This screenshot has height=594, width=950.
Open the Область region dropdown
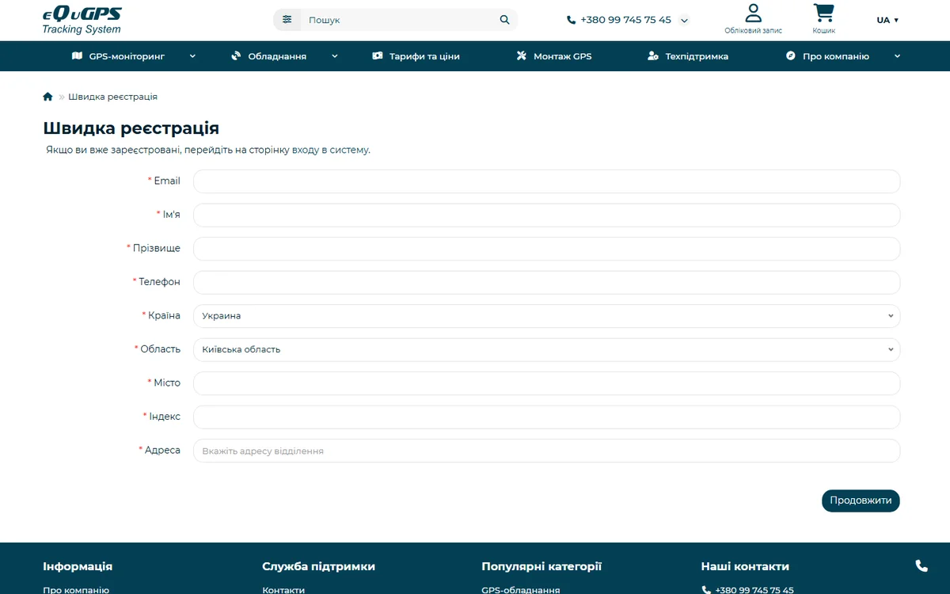point(546,349)
